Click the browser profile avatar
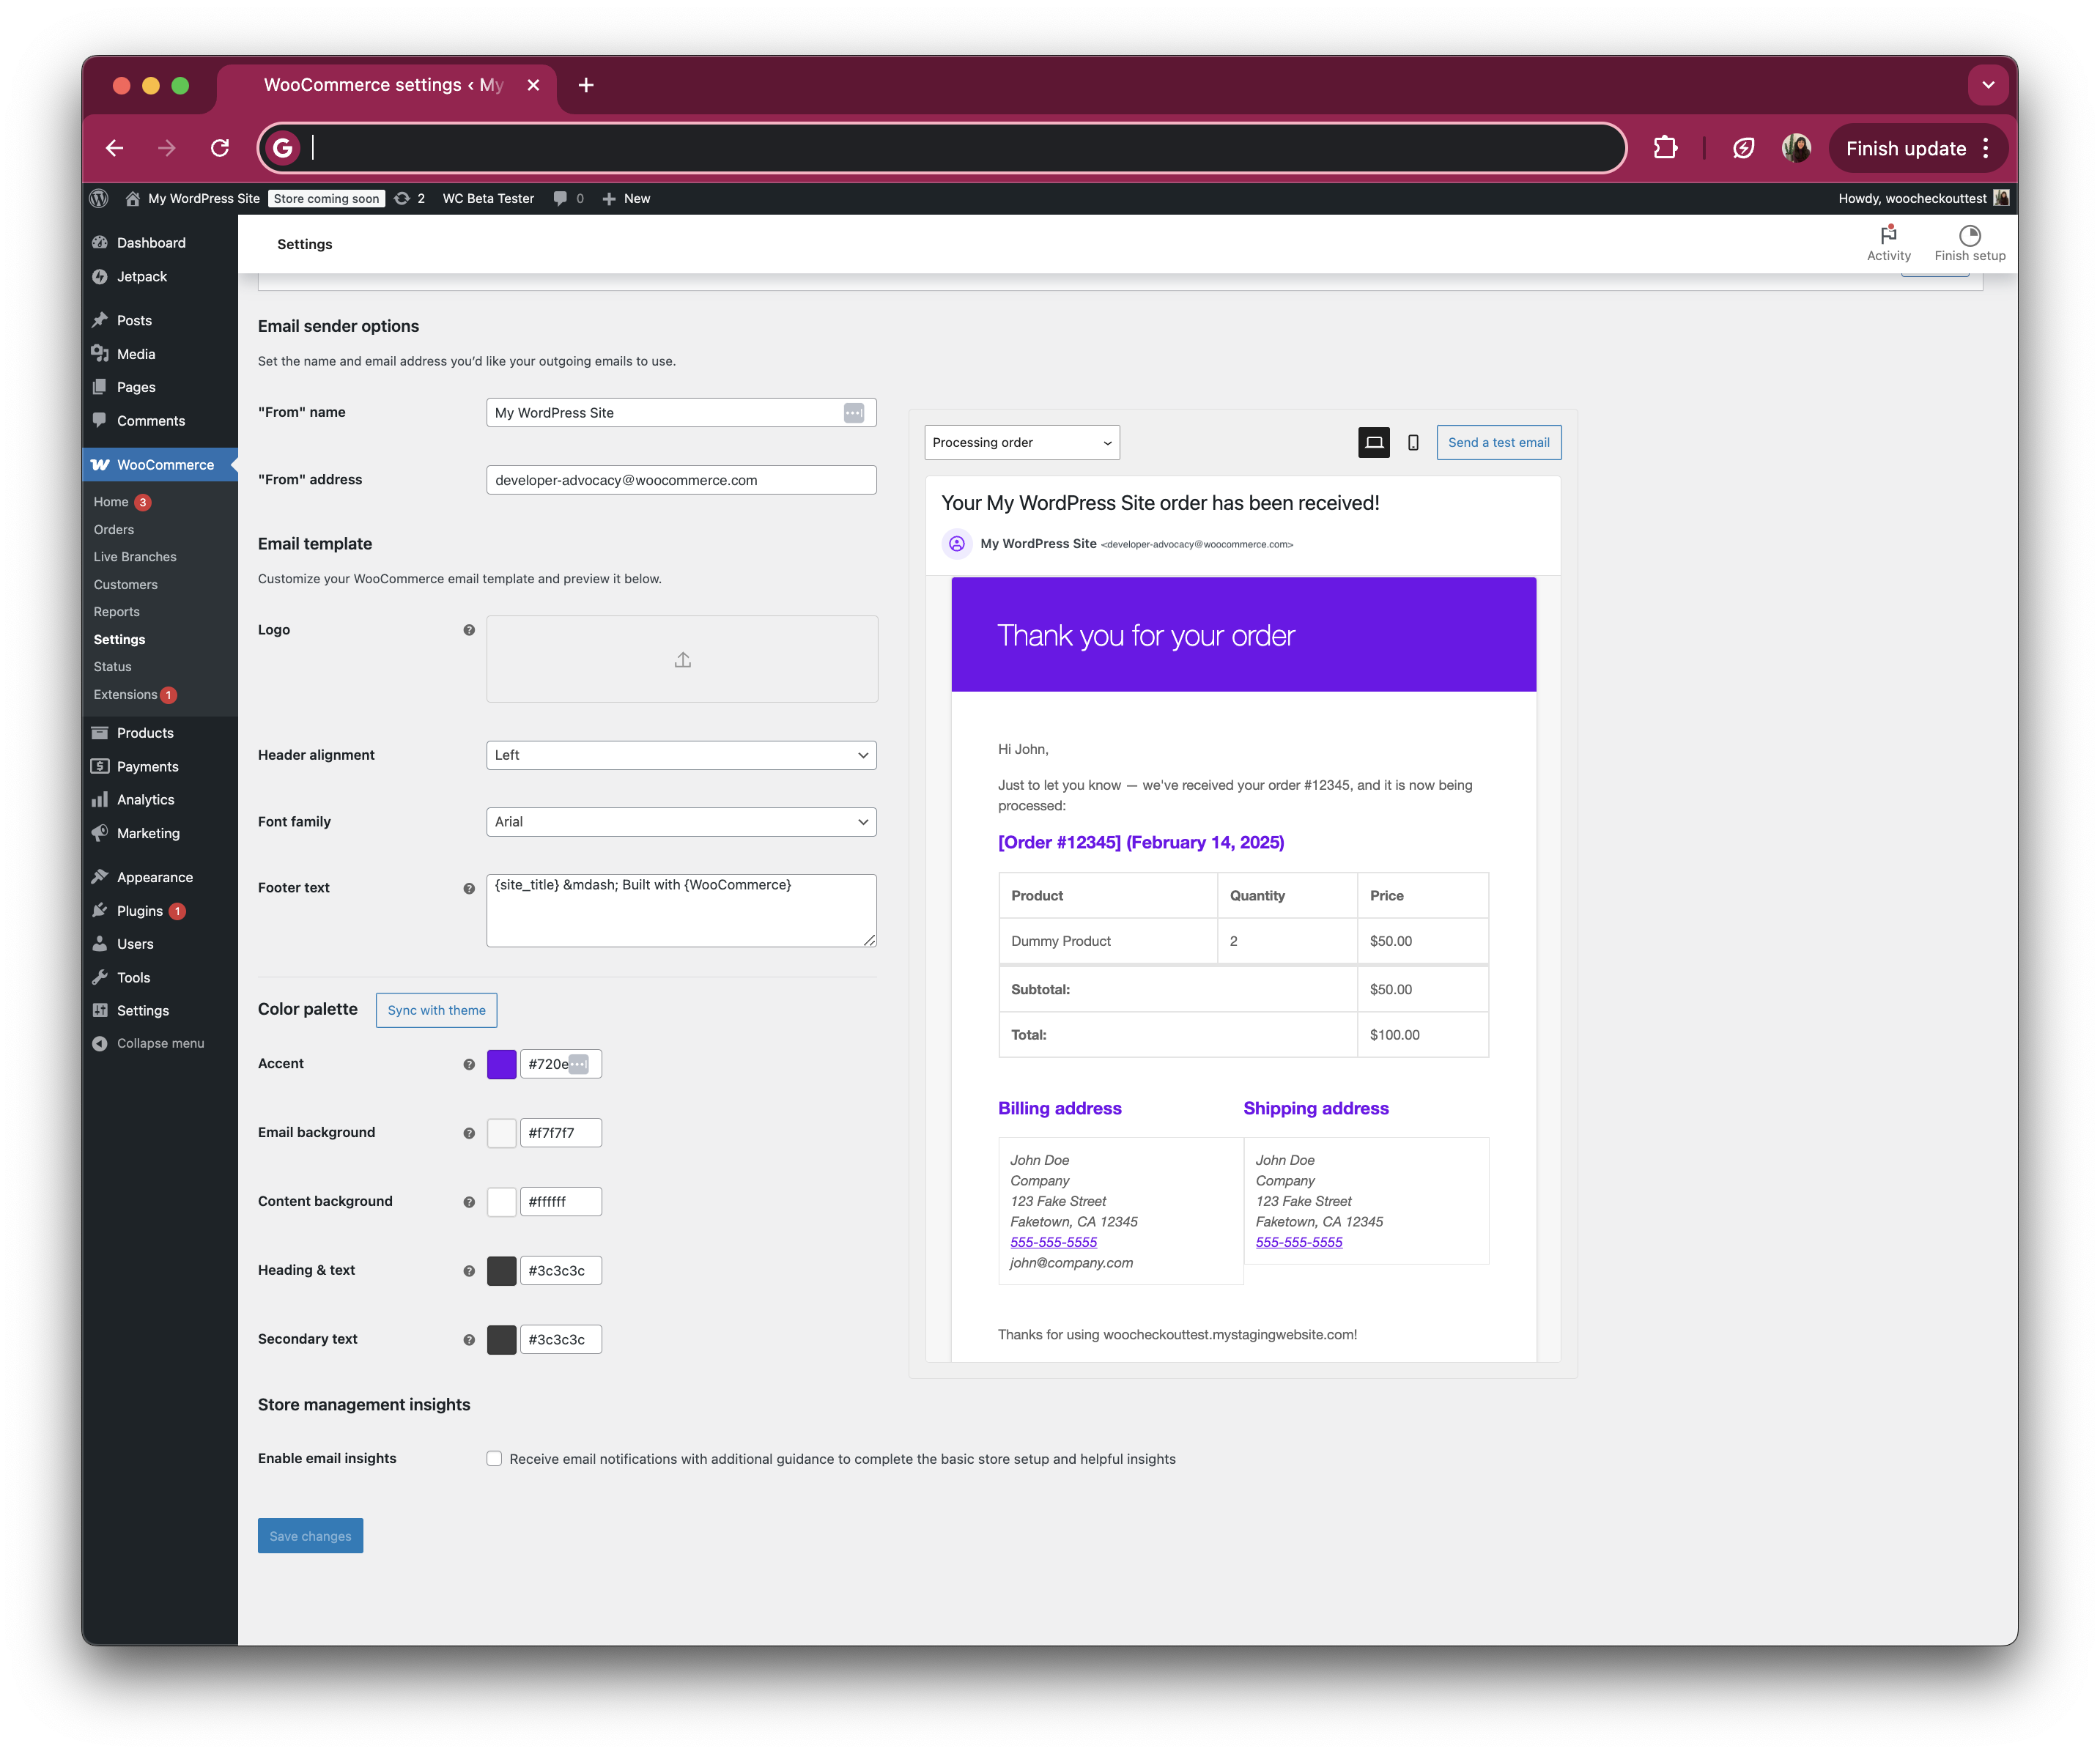The height and width of the screenshot is (1754, 2100). pos(1796,148)
